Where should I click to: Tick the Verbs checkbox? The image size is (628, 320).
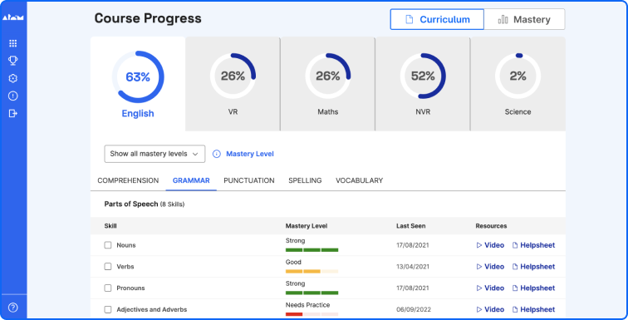(108, 266)
